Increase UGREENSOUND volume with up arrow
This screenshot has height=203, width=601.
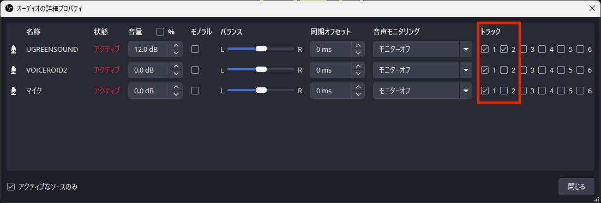point(176,45)
